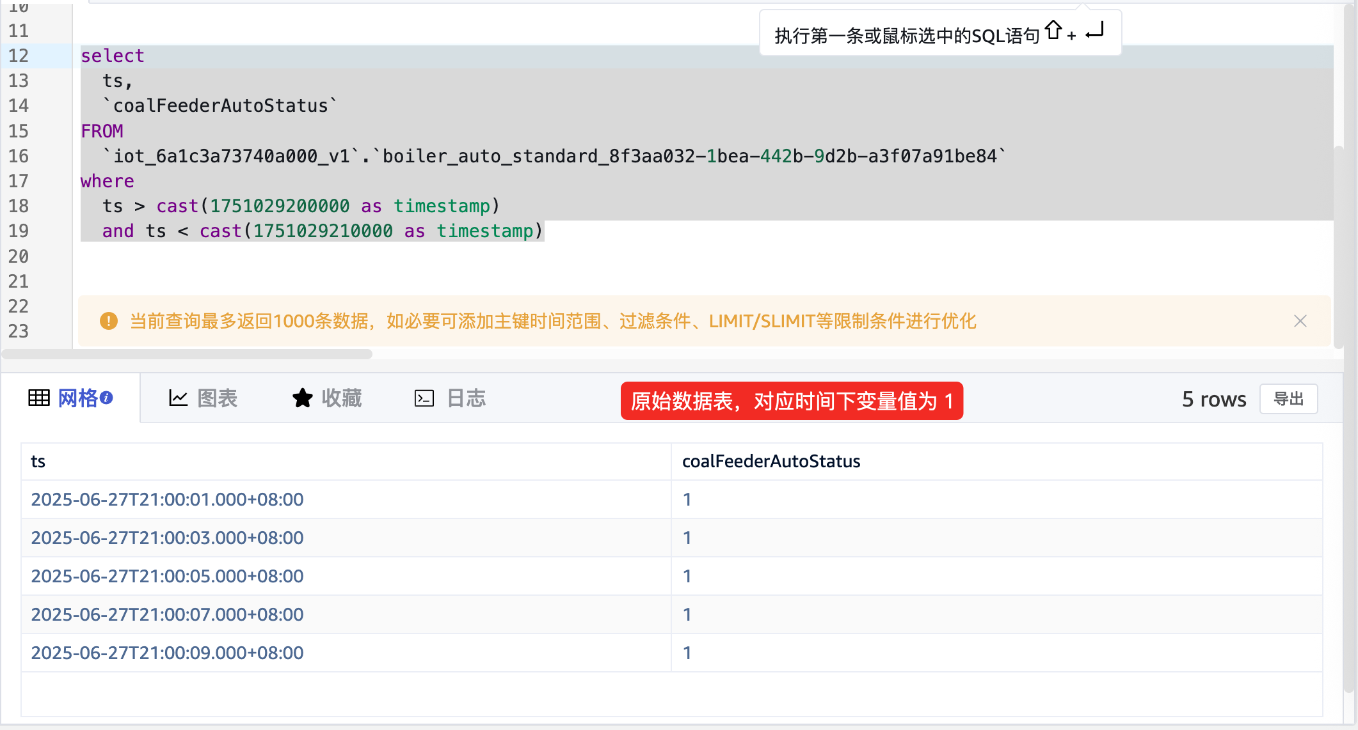Click the 导出 export button
1358x730 pixels.
point(1288,399)
